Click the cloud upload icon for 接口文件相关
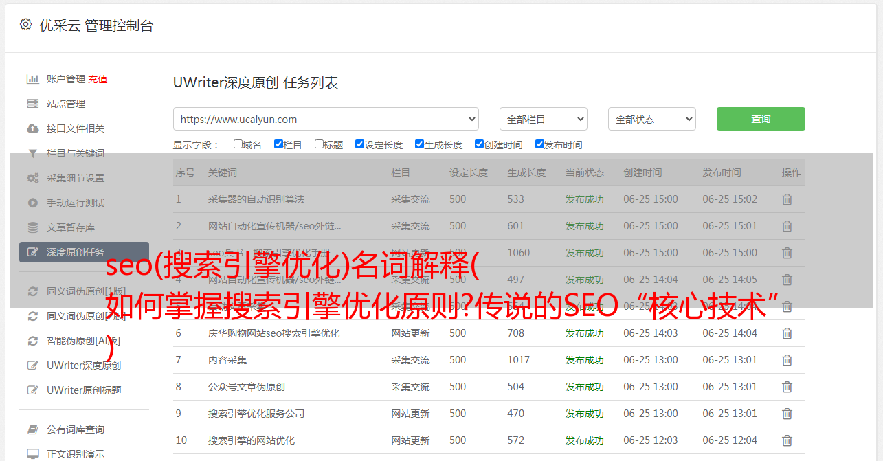The image size is (883, 461). click(x=32, y=128)
